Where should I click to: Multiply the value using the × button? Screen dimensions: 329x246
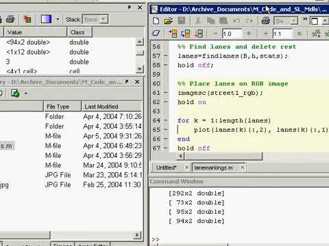tap(299, 33)
